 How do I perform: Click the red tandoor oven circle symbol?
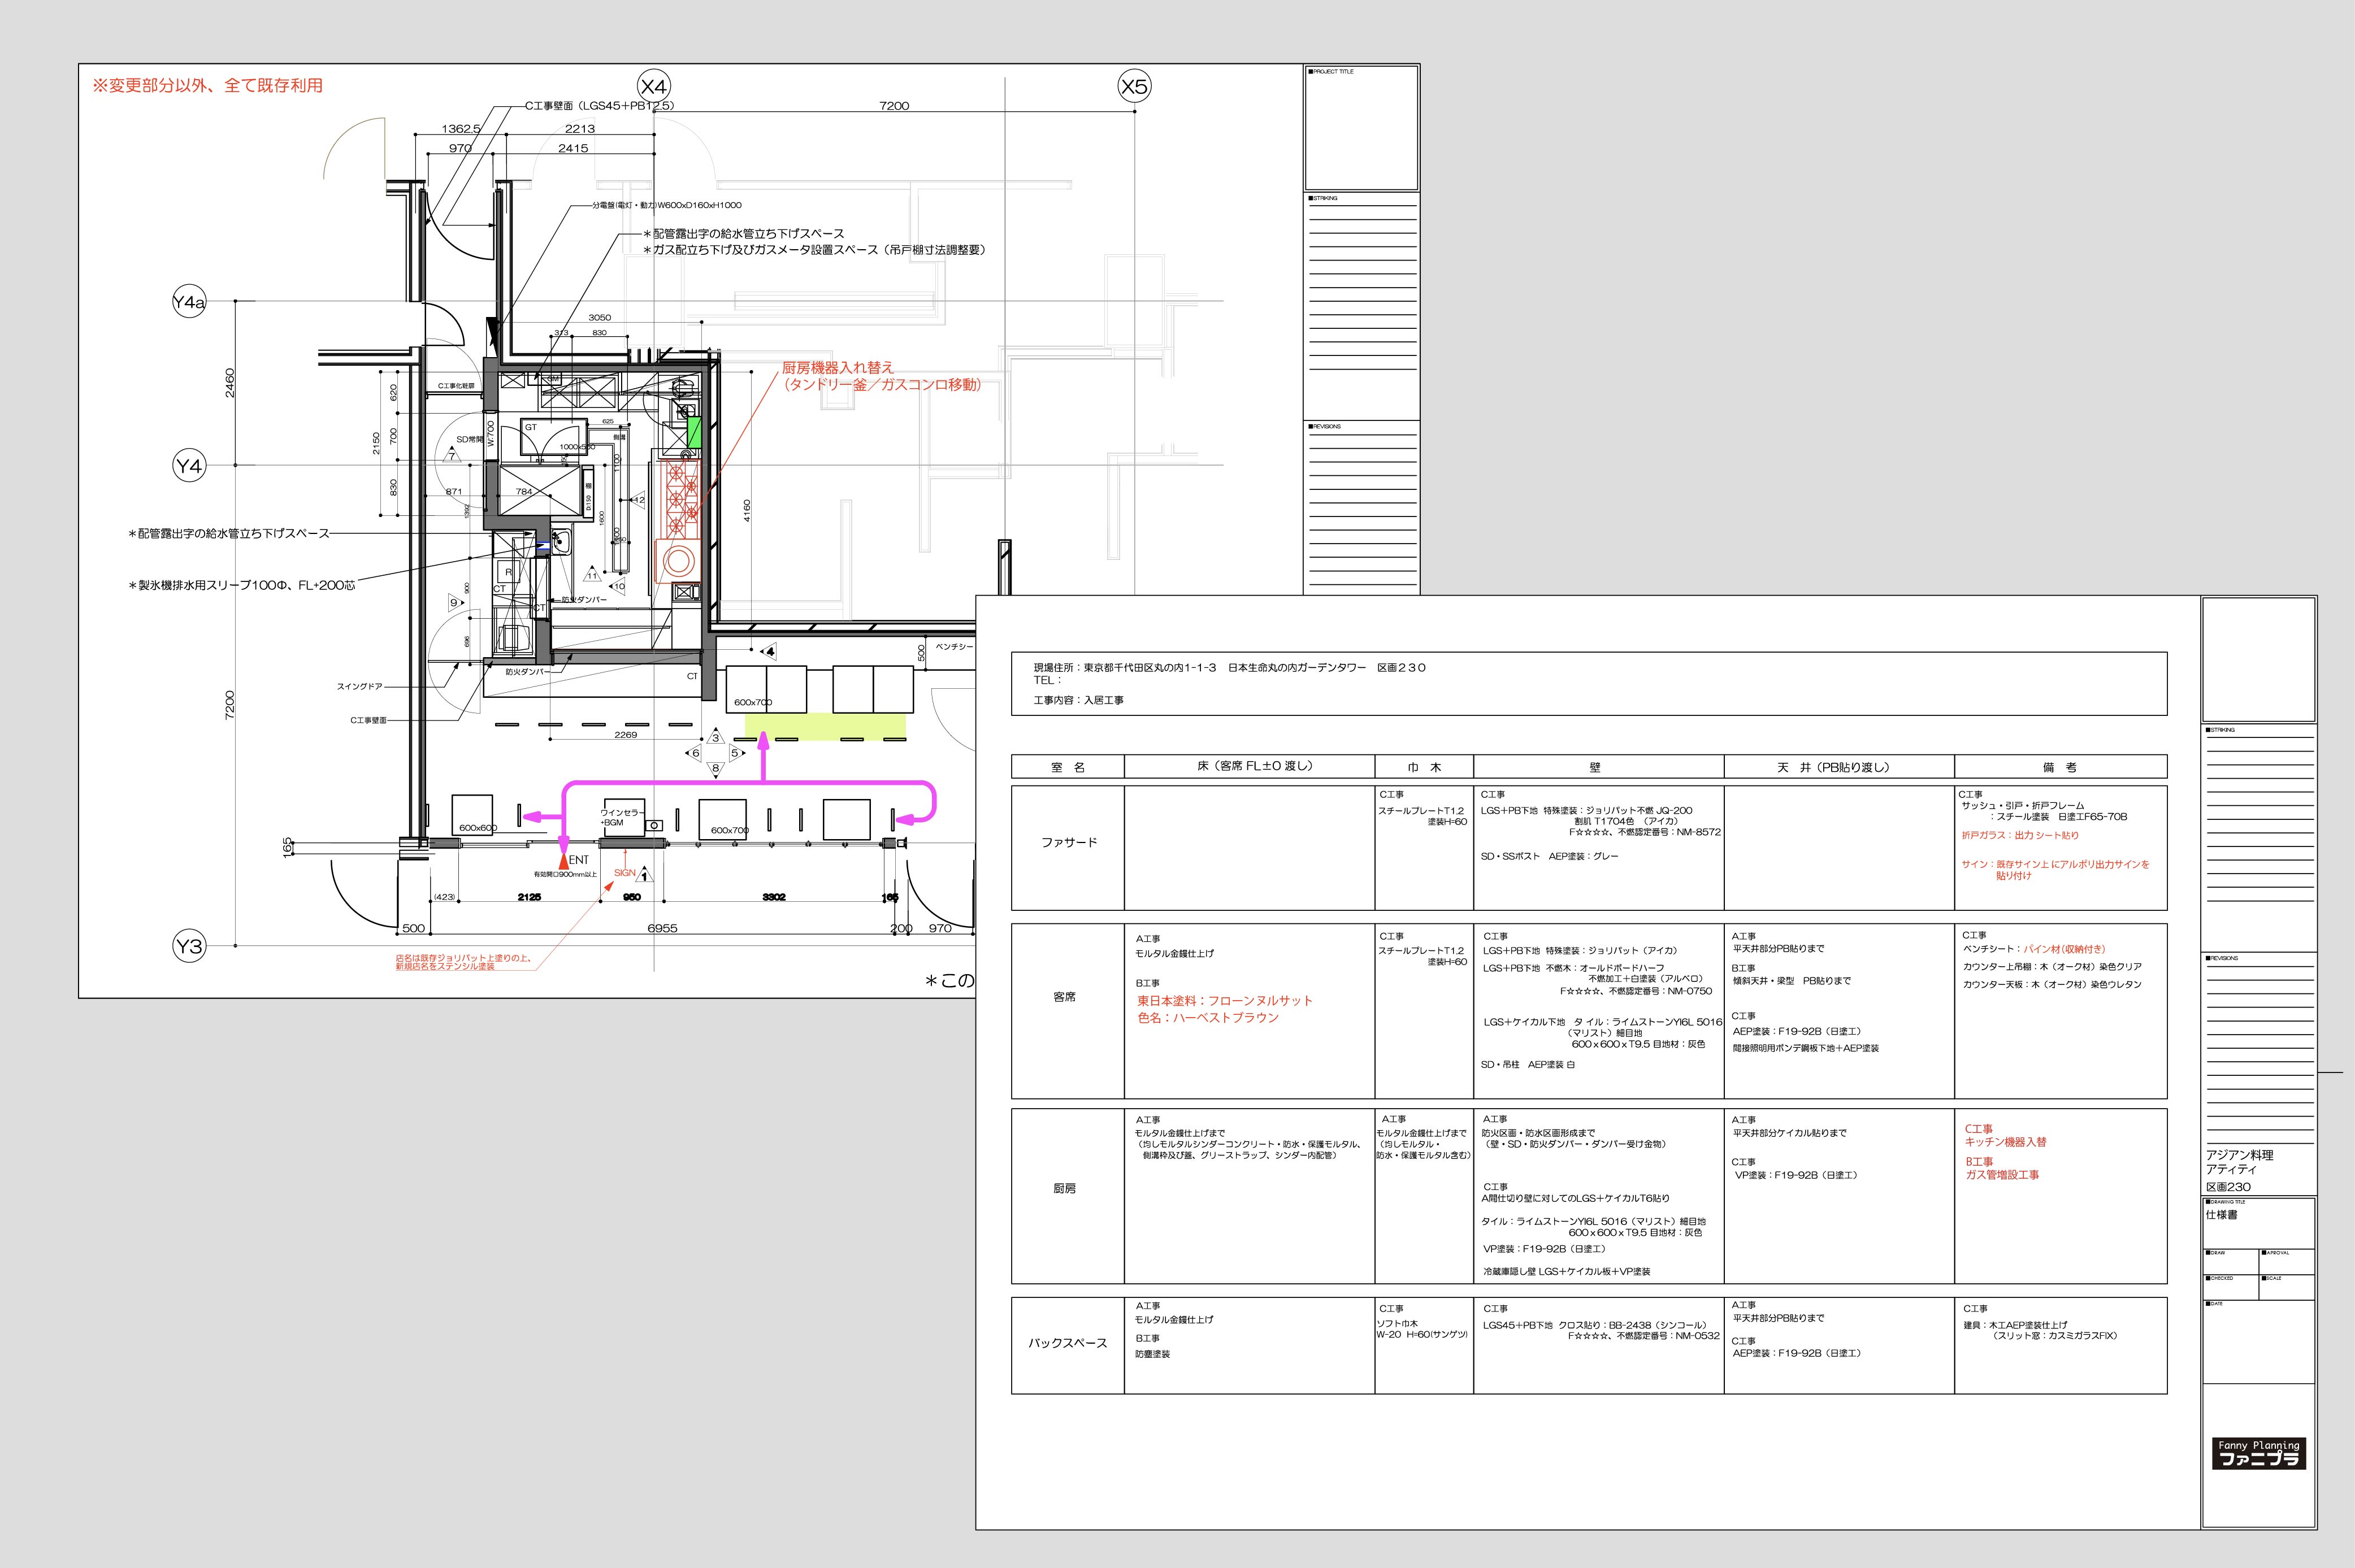tap(679, 561)
